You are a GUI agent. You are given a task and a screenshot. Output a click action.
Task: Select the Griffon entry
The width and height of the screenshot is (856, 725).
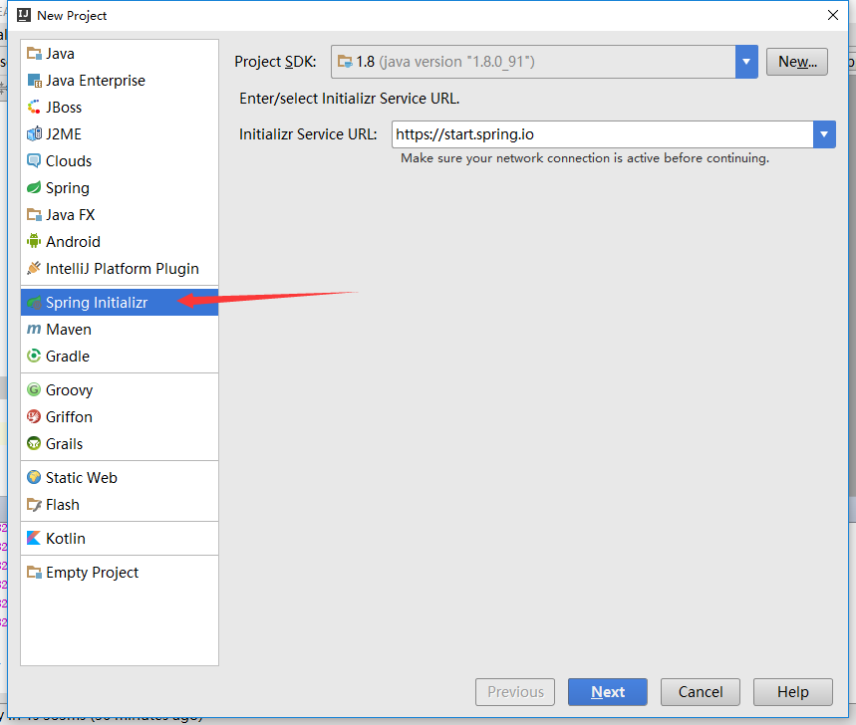(119, 416)
